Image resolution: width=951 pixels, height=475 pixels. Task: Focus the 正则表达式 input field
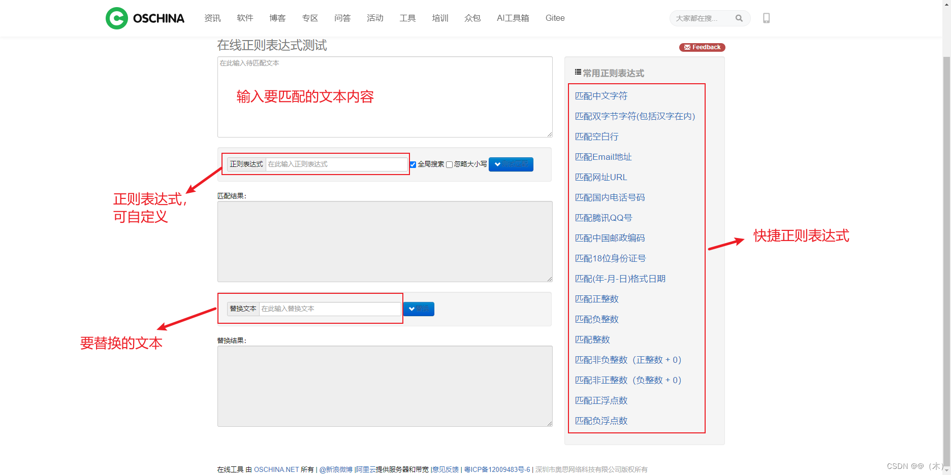click(x=336, y=164)
